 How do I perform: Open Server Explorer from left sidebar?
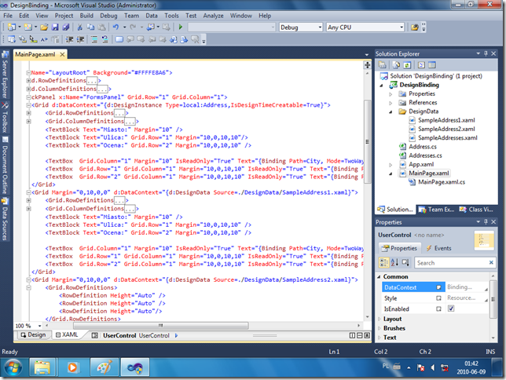tap(5, 75)
